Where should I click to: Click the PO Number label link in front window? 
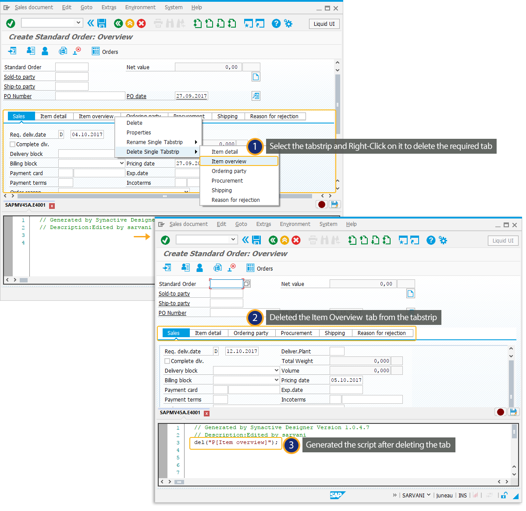[173, 313]
